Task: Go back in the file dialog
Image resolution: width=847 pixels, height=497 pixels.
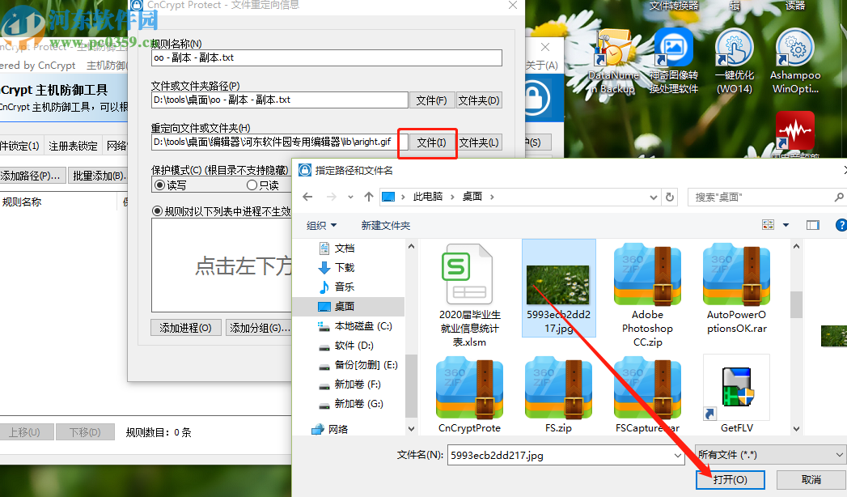Action: click(x=307, y=198)
